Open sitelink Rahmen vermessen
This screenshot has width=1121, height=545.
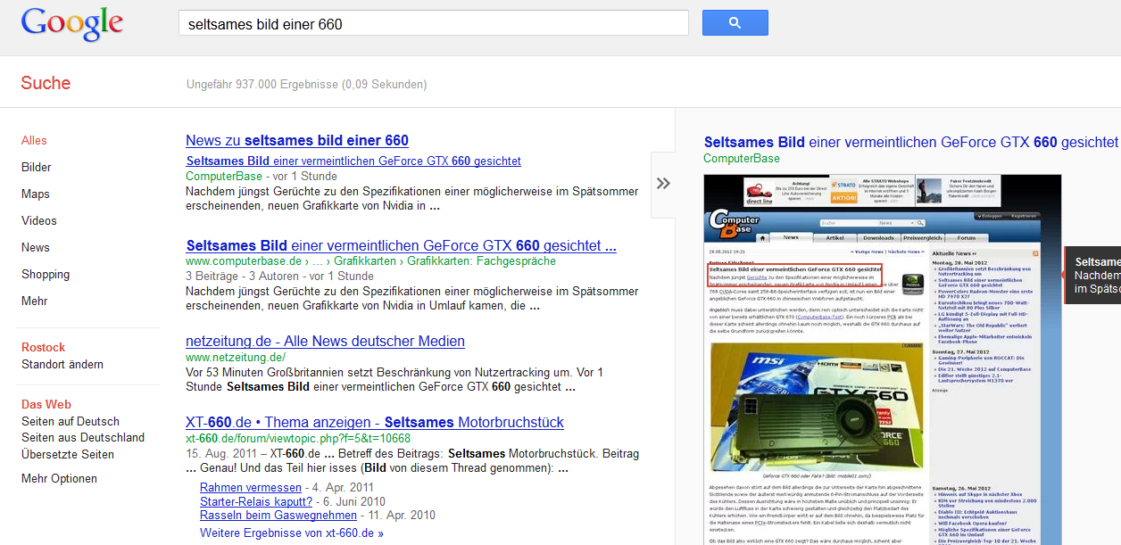click(x=251, y=487)
